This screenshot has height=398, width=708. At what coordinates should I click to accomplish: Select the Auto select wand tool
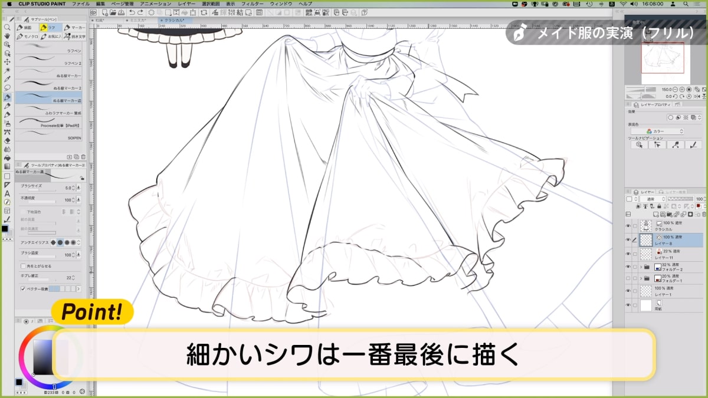(x=6, y=70)
